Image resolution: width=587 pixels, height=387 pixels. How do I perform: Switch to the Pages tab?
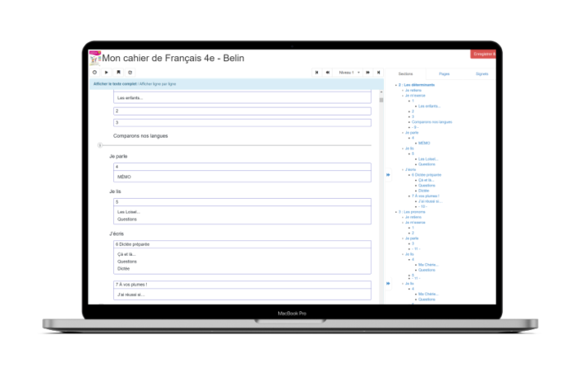(444, 73)
